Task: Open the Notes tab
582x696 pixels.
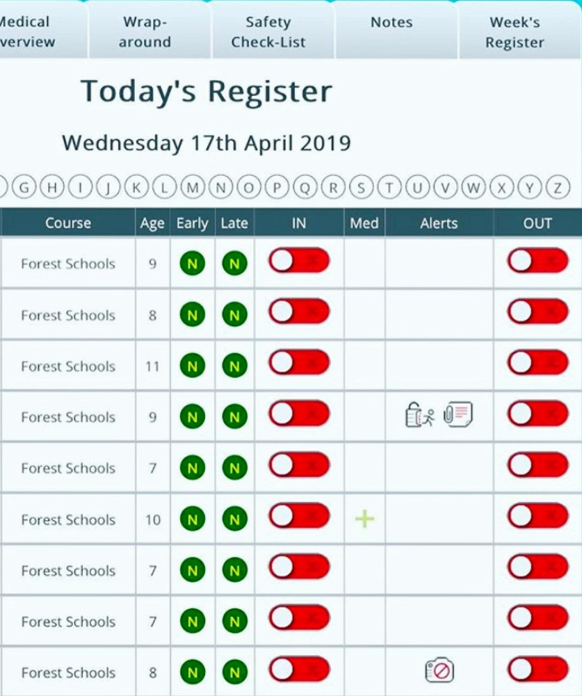Action: click(391, 22)
